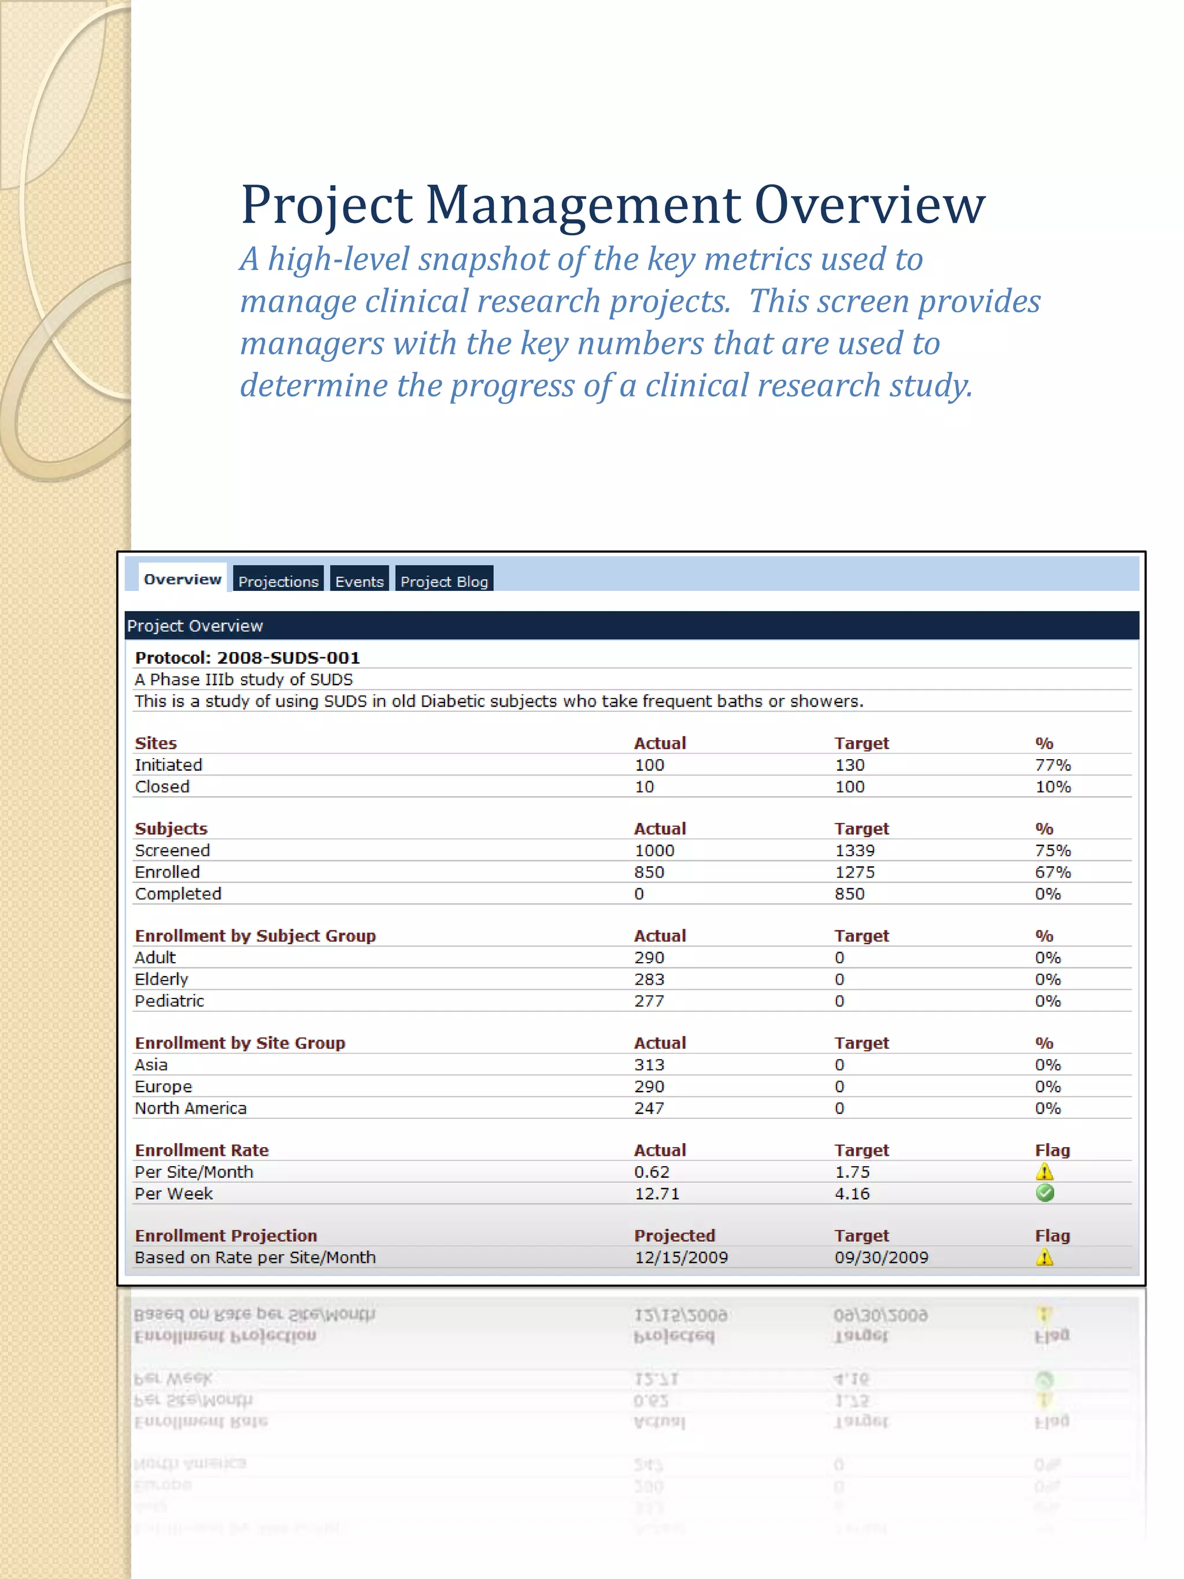Click Per Site/Month target 1.75
Viewport: 1184px width, 1579px height.
[852, 1171]
